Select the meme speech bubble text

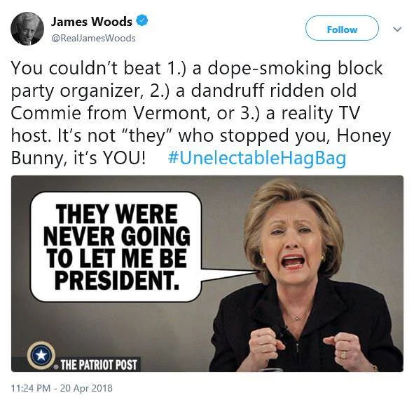pos(116,247)
